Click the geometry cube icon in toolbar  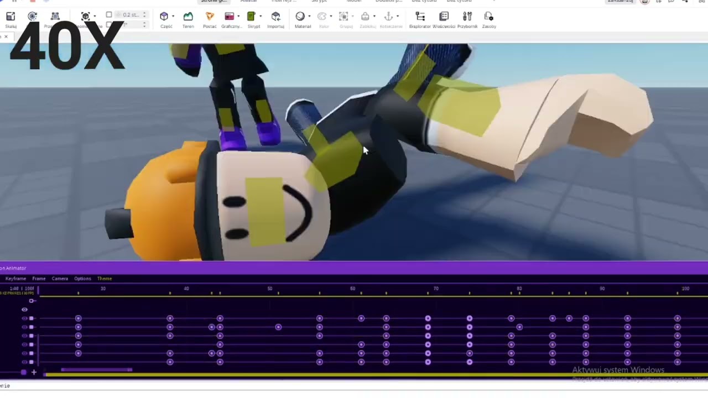pyautogui.click(x=85, y=17)
